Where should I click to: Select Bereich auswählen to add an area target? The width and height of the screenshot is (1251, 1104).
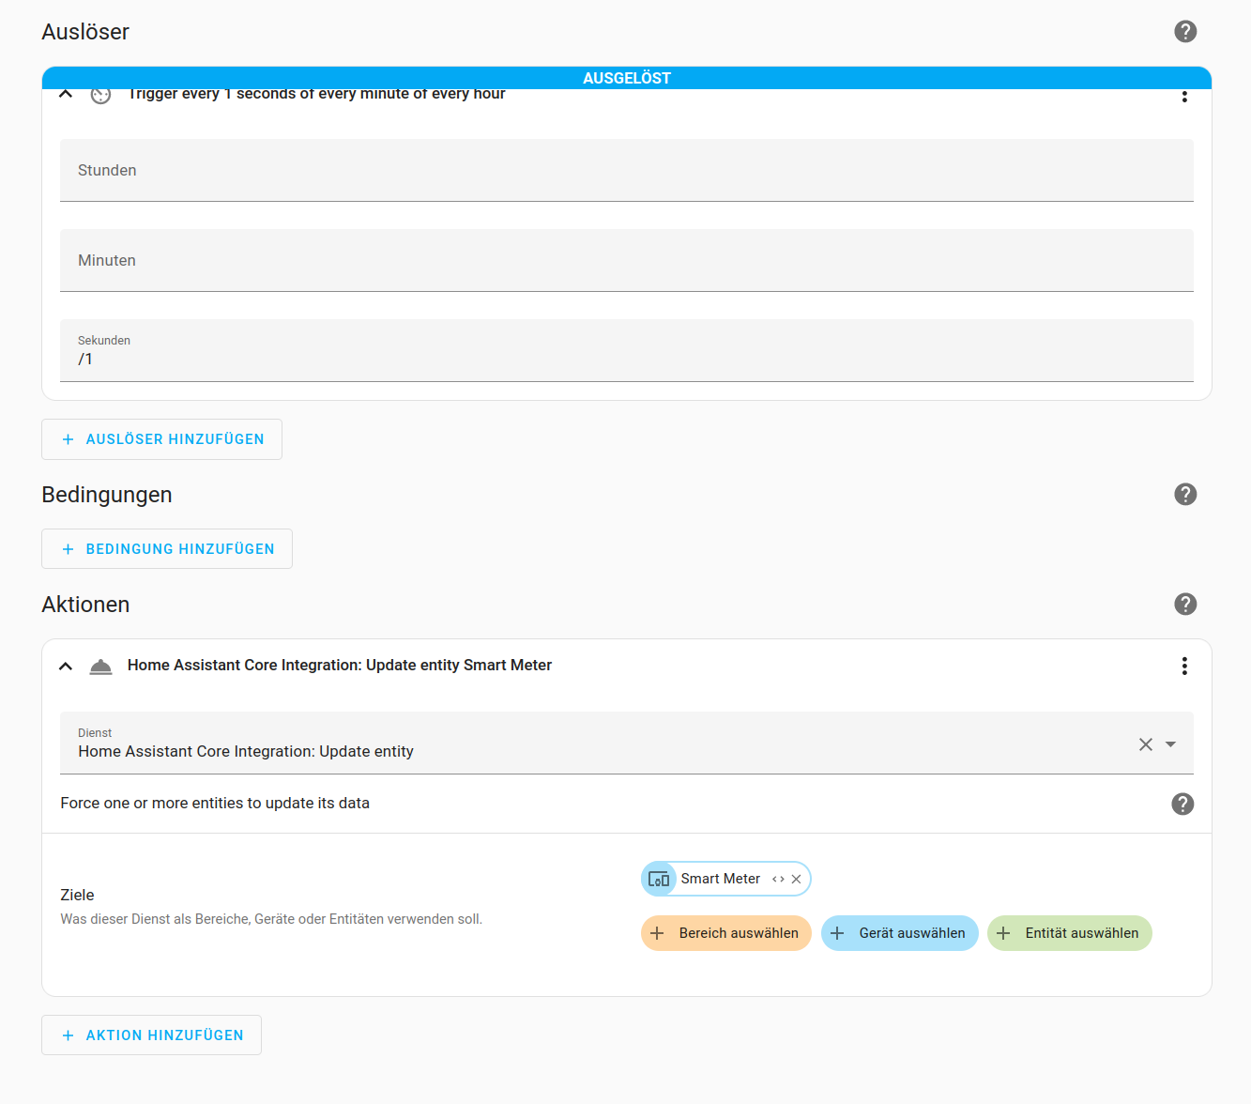click(725, 933)
